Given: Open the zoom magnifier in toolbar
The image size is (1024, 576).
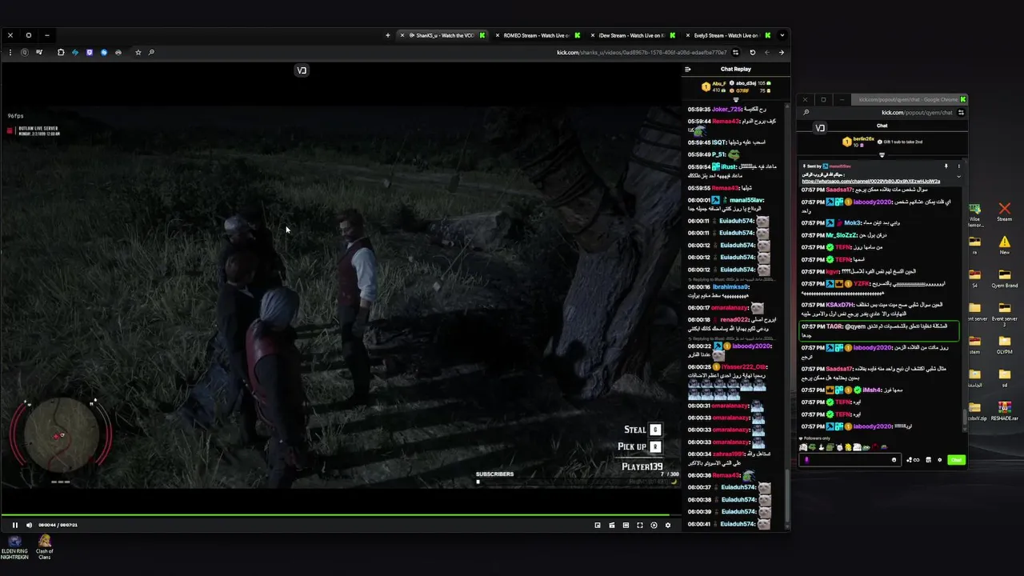Looking at the screenshot, I should [151, 53].
